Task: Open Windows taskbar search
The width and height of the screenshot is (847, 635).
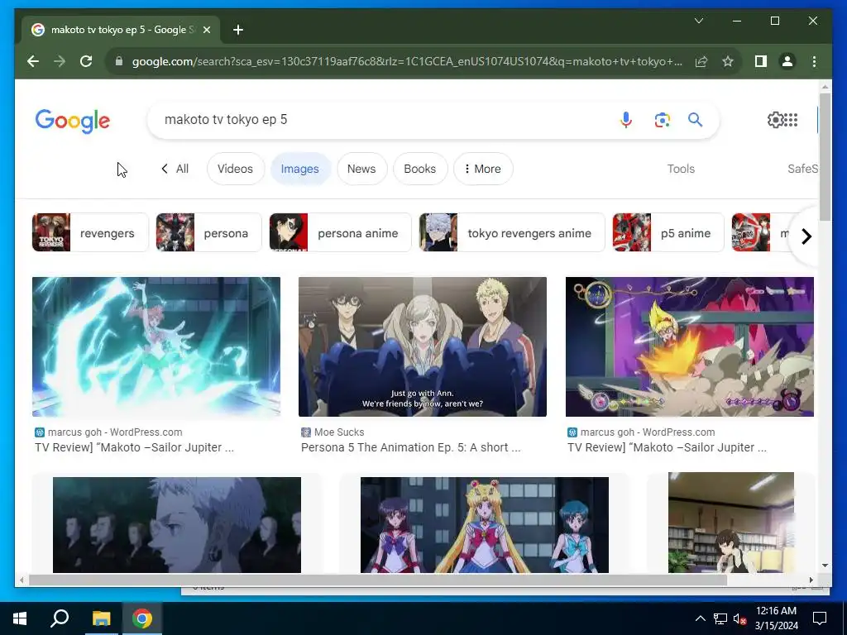Action: [x=60, y=618]
